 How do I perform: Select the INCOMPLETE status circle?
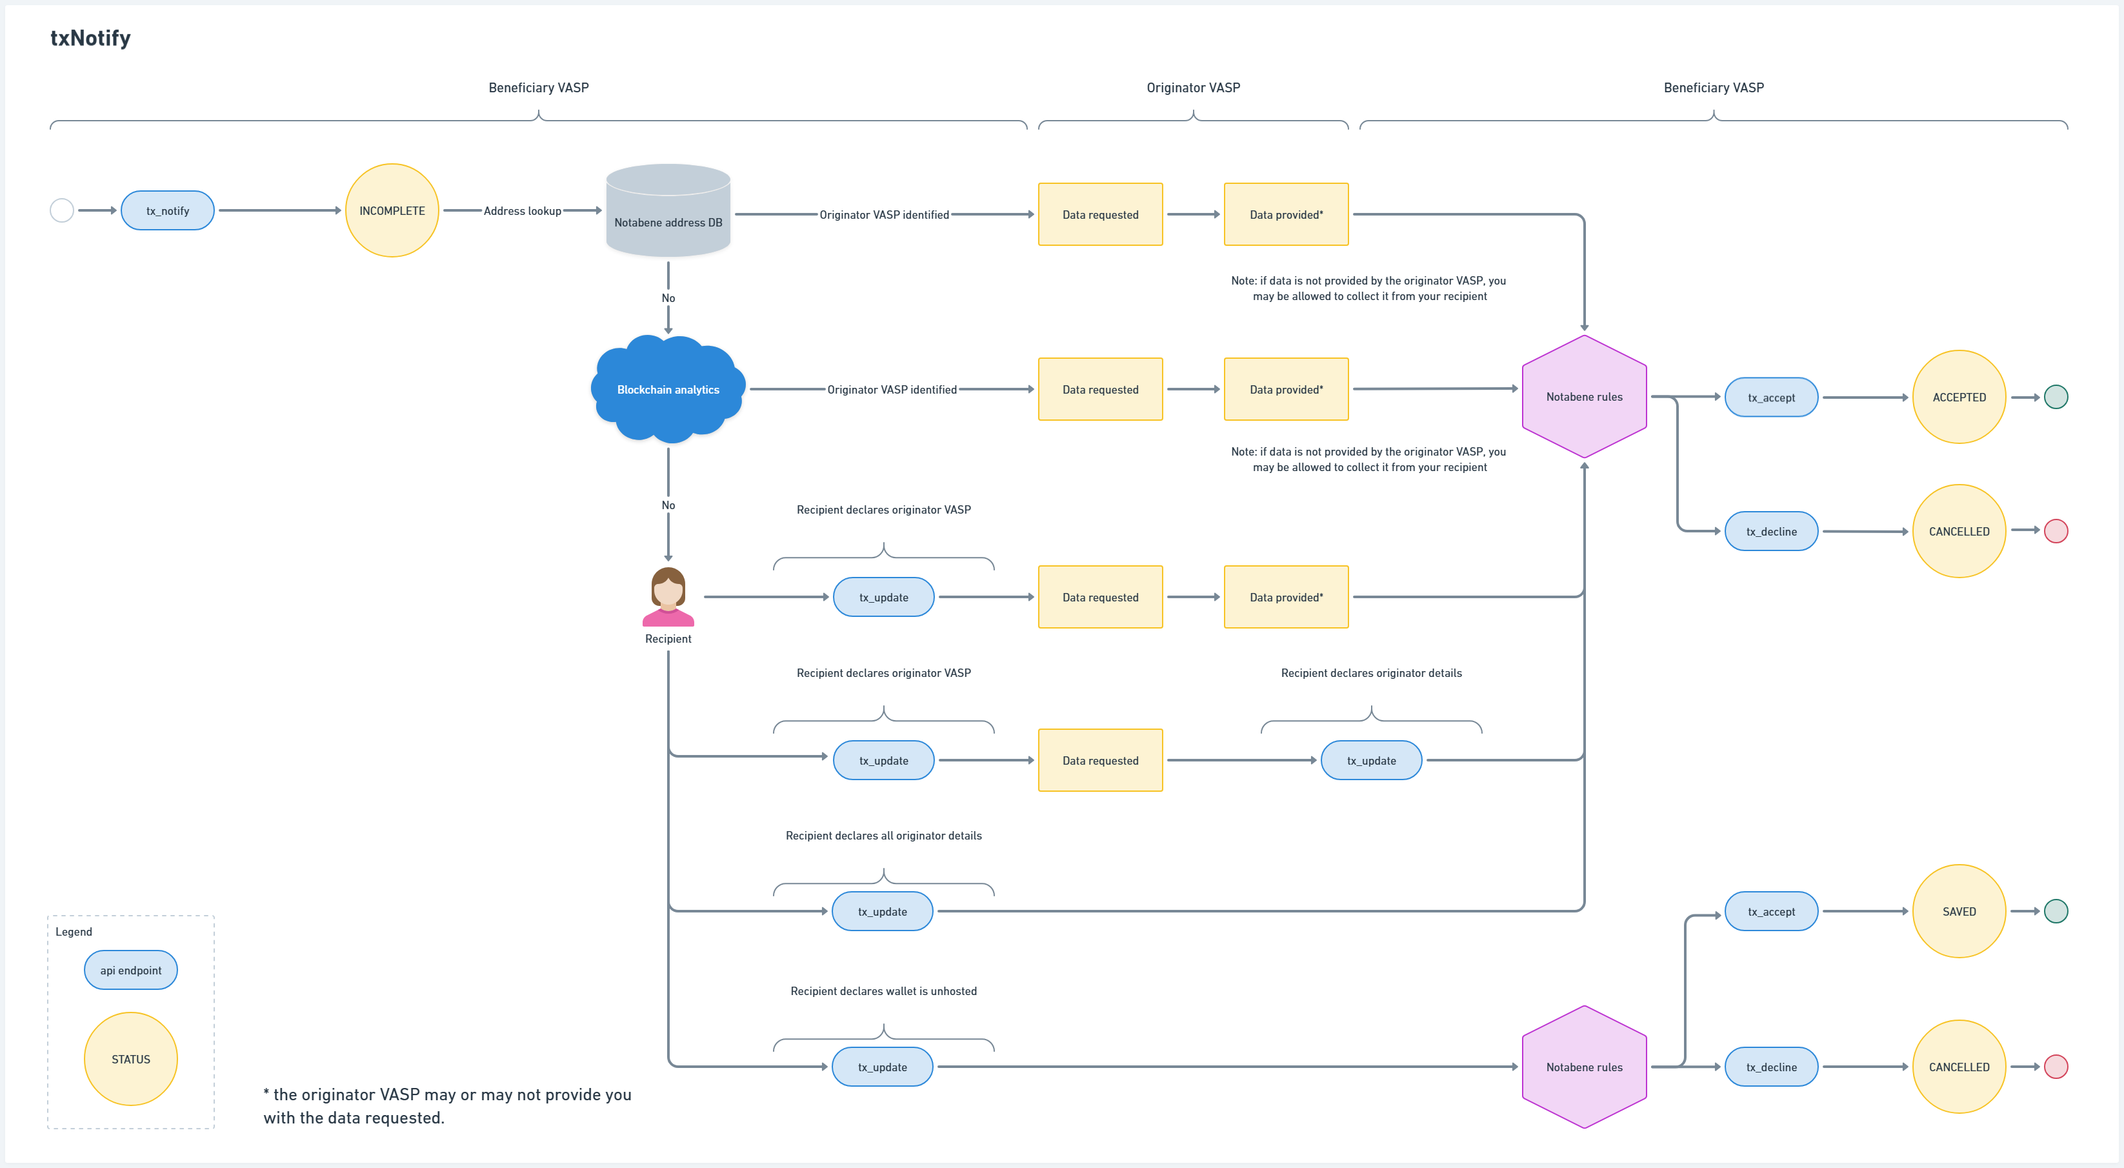coord(392,210)
